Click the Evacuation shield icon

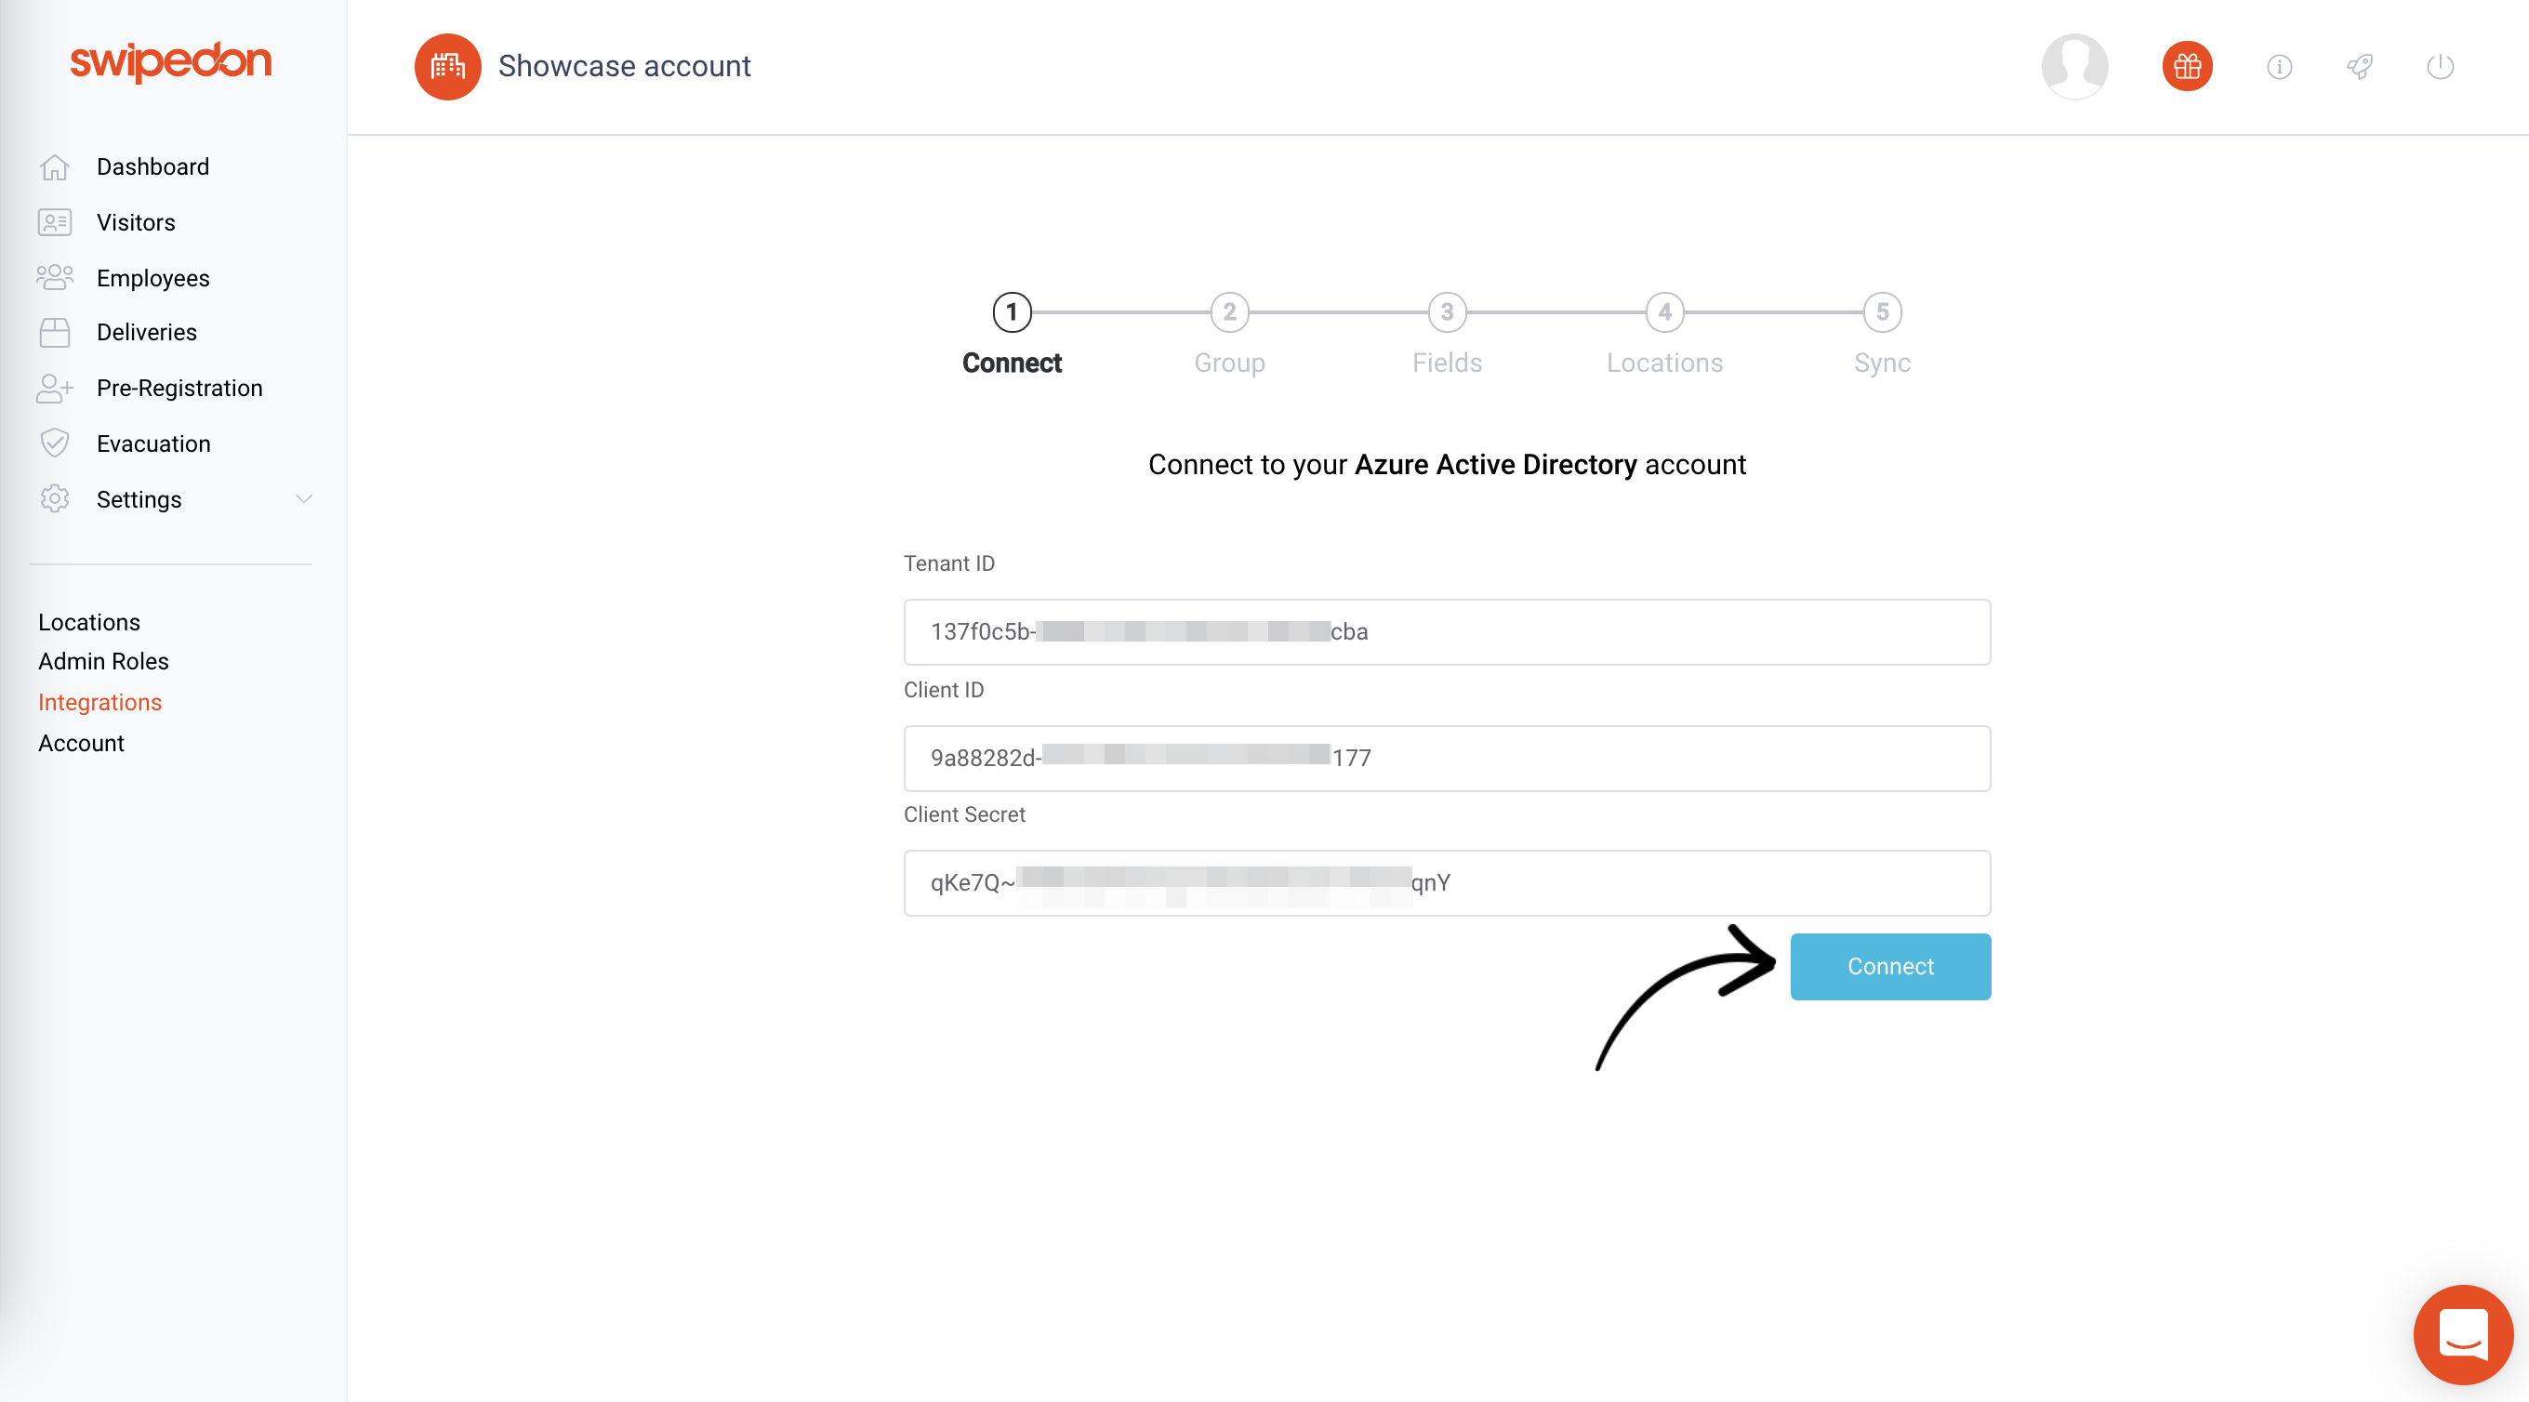[x=55, y=443]
